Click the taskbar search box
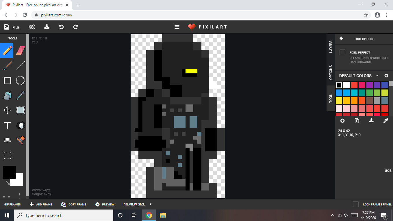 (64, 215)
